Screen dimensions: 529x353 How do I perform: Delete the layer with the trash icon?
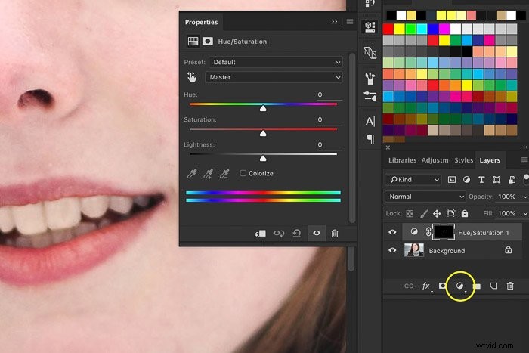(510, 286)
